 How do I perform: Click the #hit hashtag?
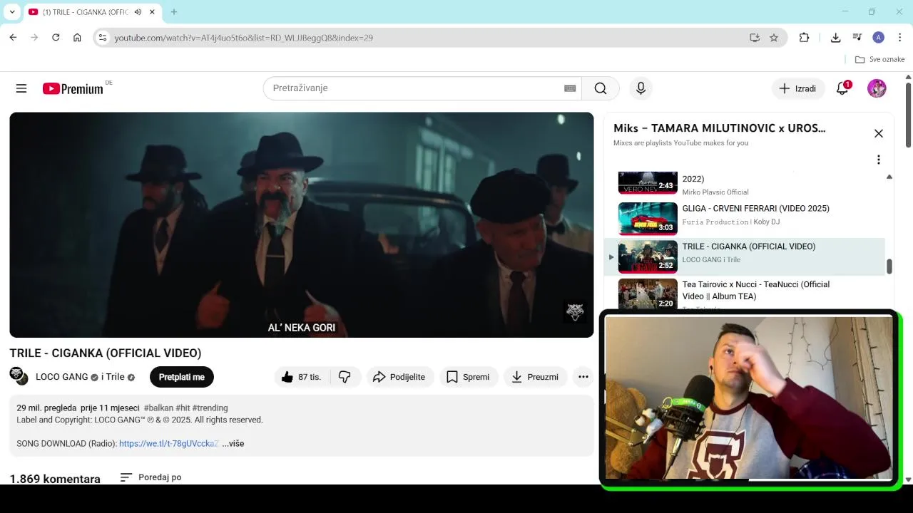point(183,408)
